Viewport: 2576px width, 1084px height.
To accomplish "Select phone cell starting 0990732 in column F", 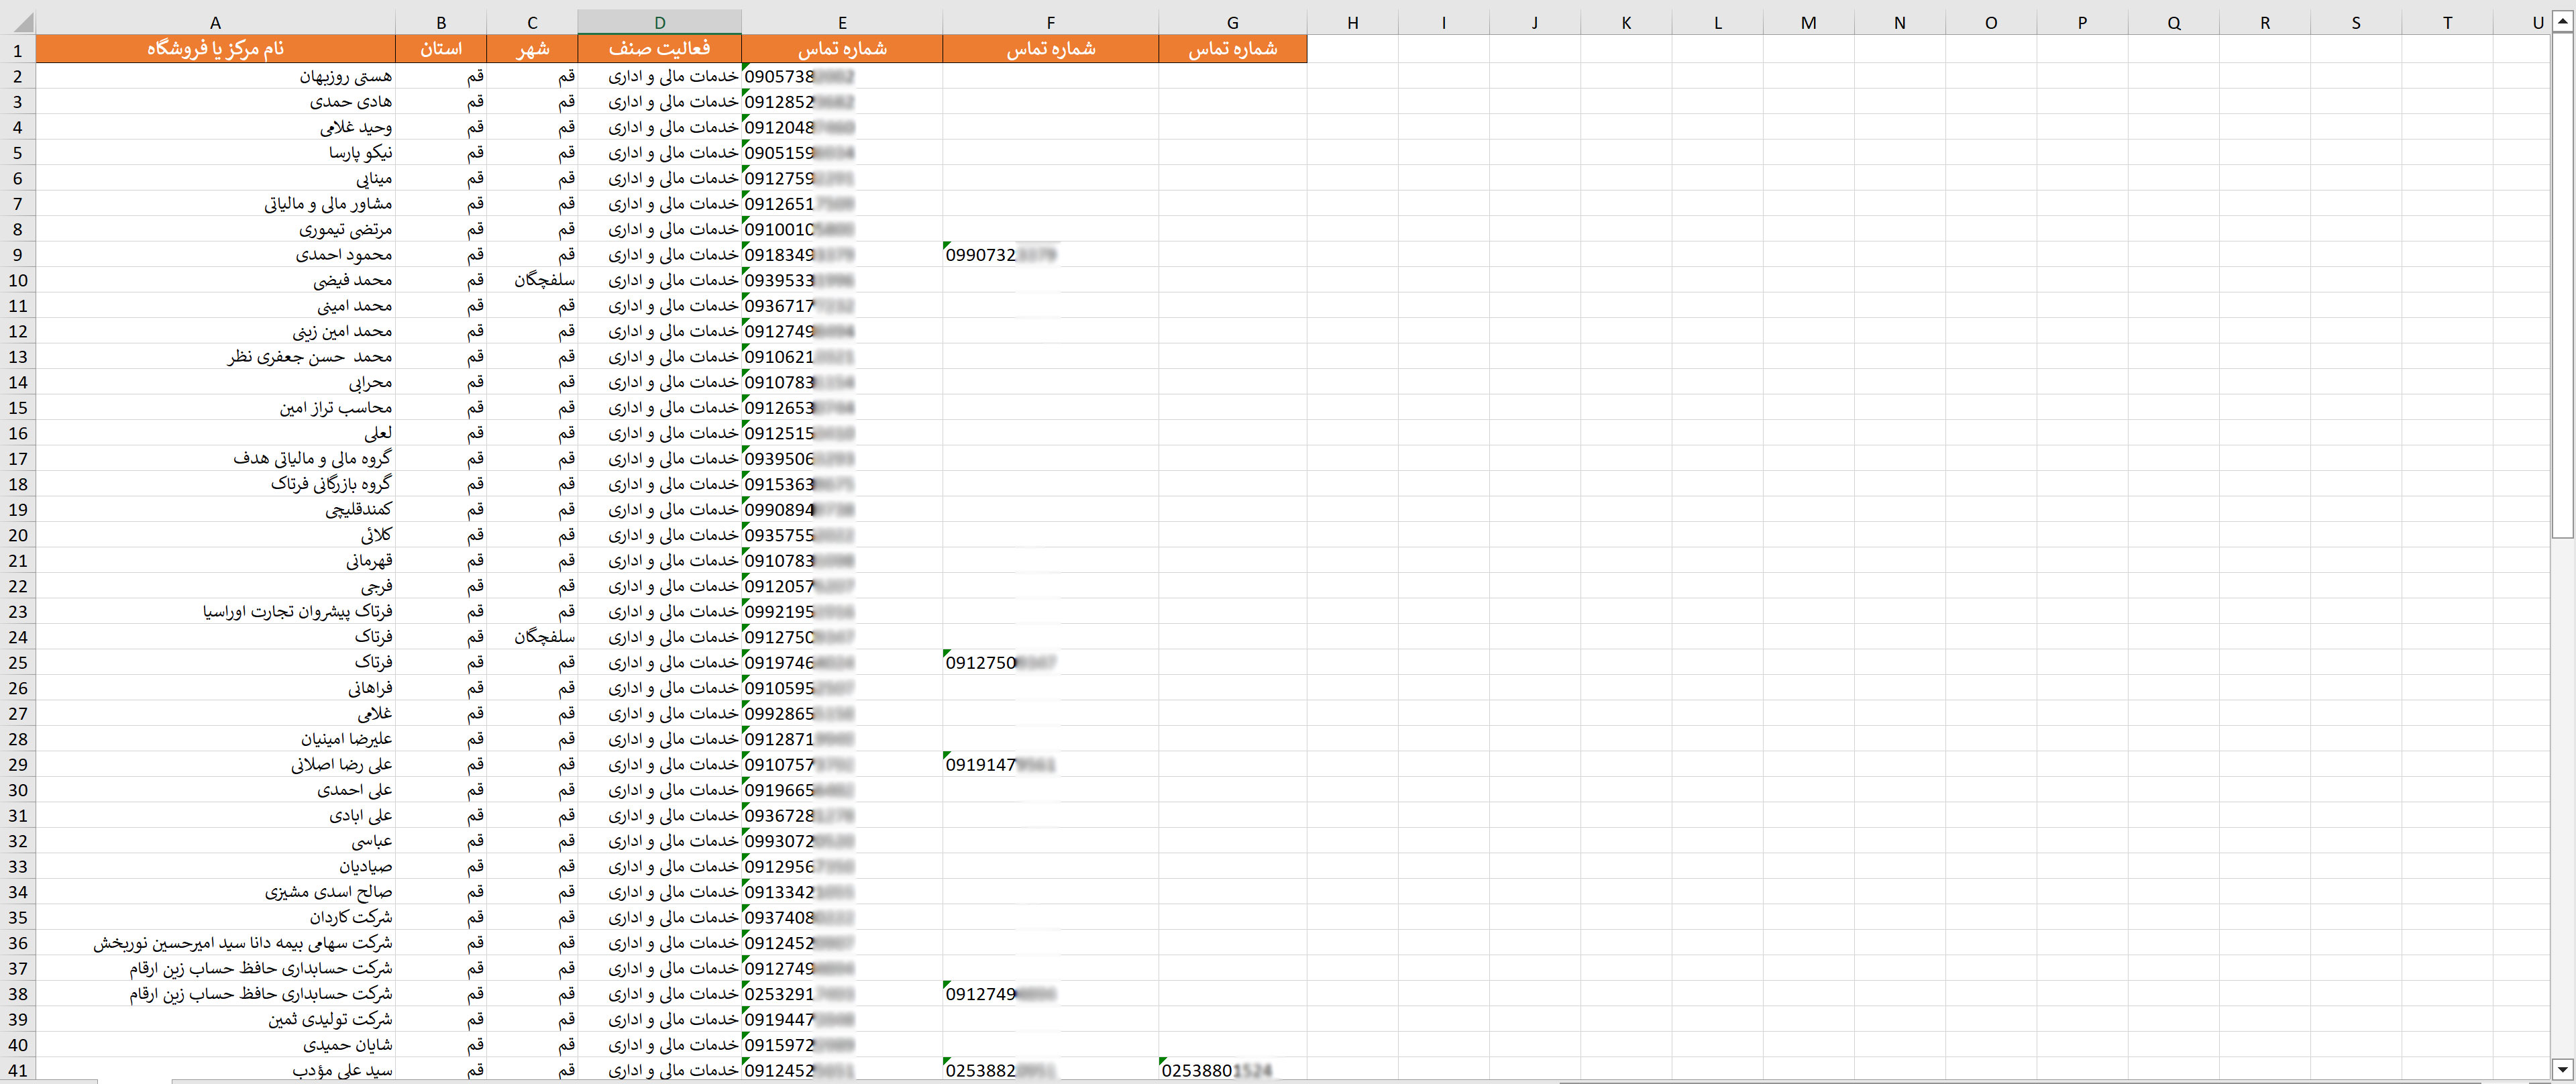I will point(1050,254).
